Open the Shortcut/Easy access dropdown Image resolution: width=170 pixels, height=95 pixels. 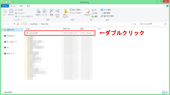[x=76, y=13]
